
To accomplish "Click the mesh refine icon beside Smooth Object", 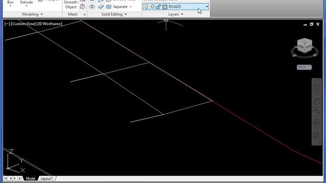I will (x=83, y=7).
